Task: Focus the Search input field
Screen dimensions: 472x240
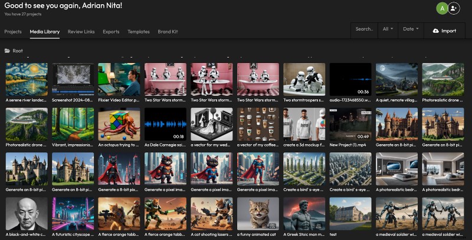Action: pos(364,29)
